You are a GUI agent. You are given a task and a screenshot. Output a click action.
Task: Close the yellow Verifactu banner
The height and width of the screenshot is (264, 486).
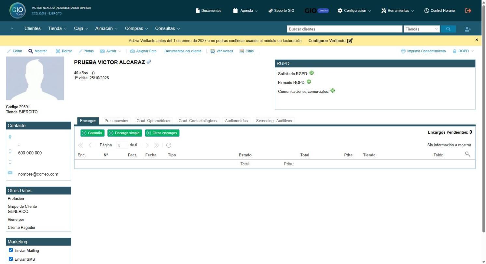point(477,40)
